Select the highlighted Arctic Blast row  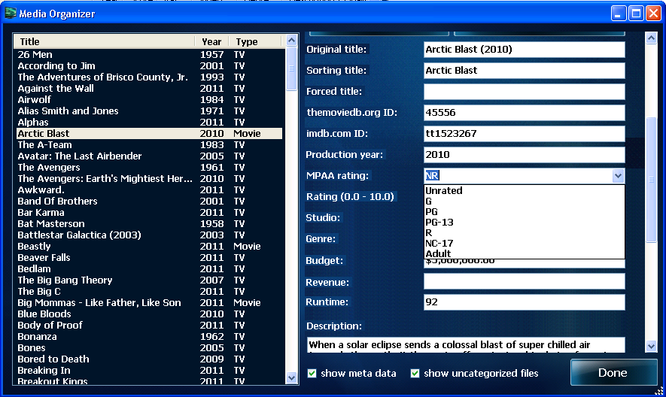point(150,133)
